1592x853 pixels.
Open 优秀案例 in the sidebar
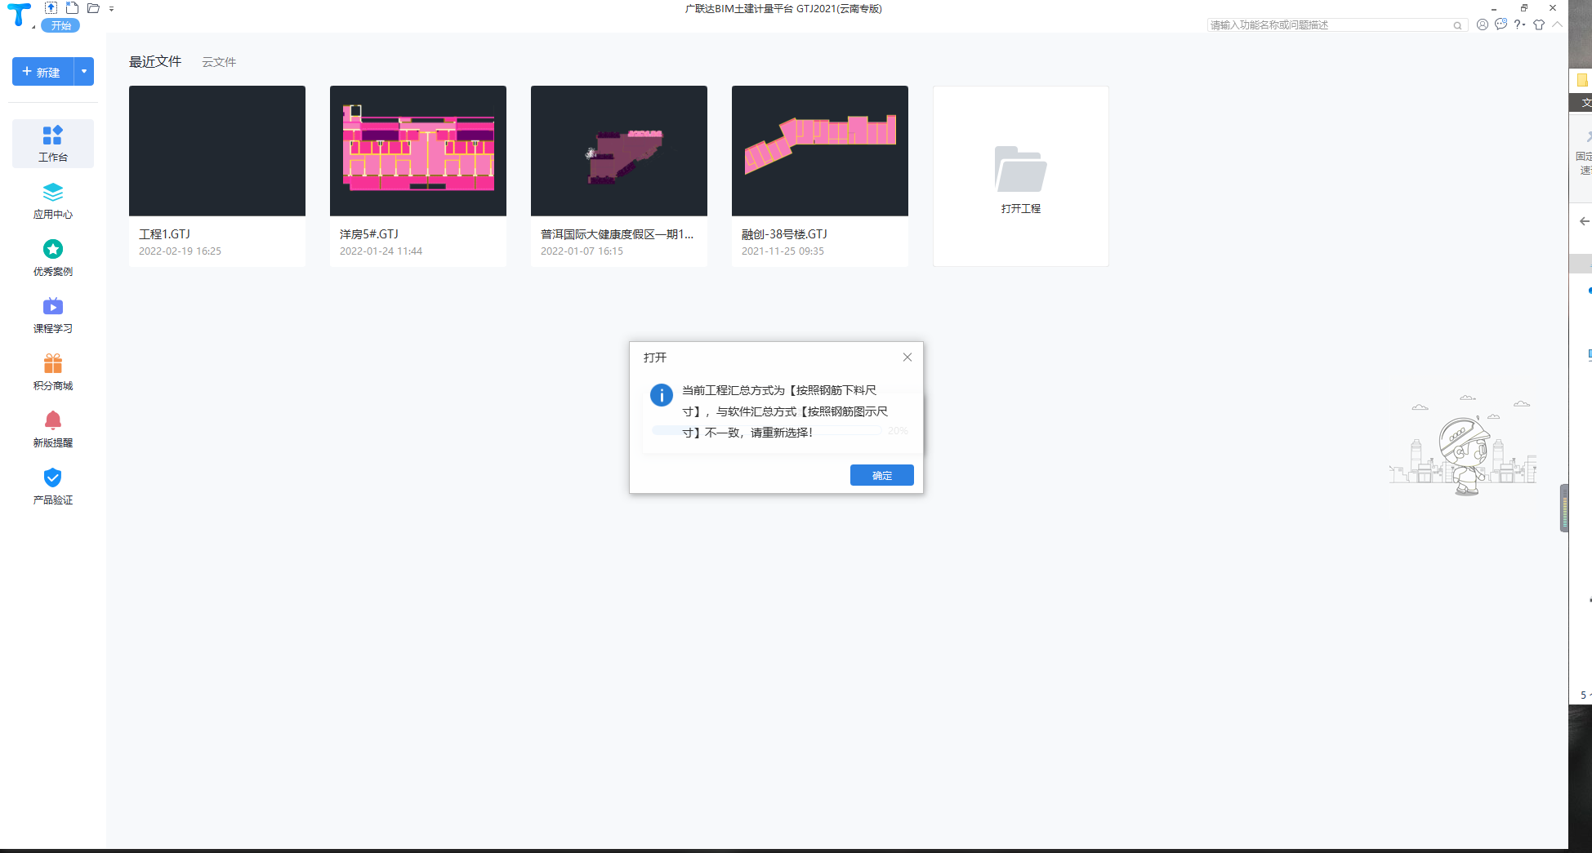(53, 258)
